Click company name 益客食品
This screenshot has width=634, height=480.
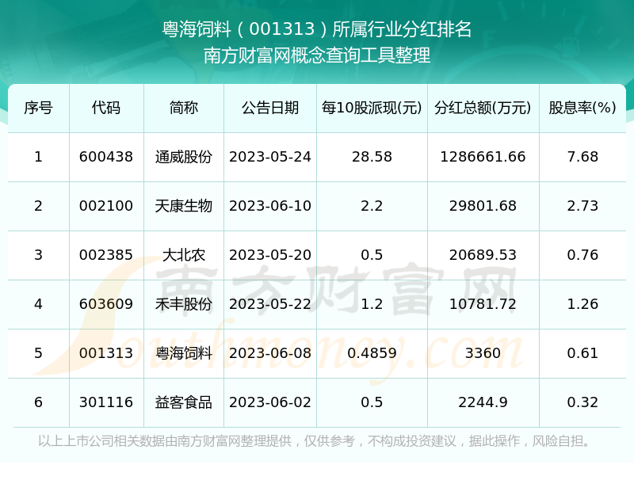pyautogui.click(x=184, y=402)
